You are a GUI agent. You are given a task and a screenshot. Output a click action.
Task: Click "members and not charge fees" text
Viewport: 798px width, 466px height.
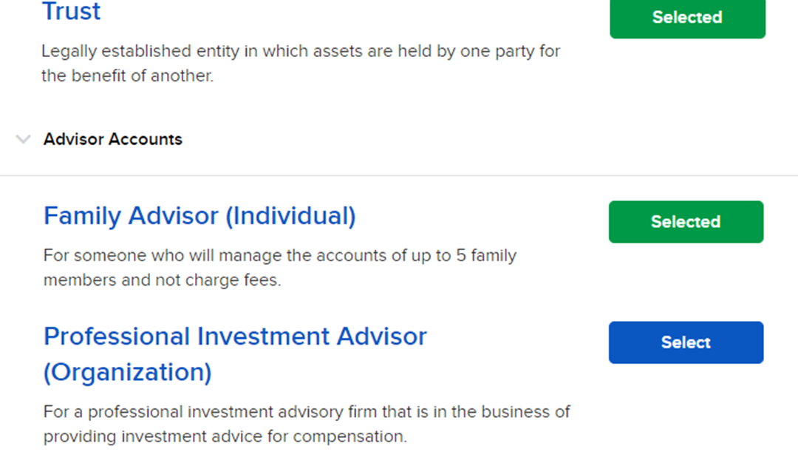pos(163,281)
